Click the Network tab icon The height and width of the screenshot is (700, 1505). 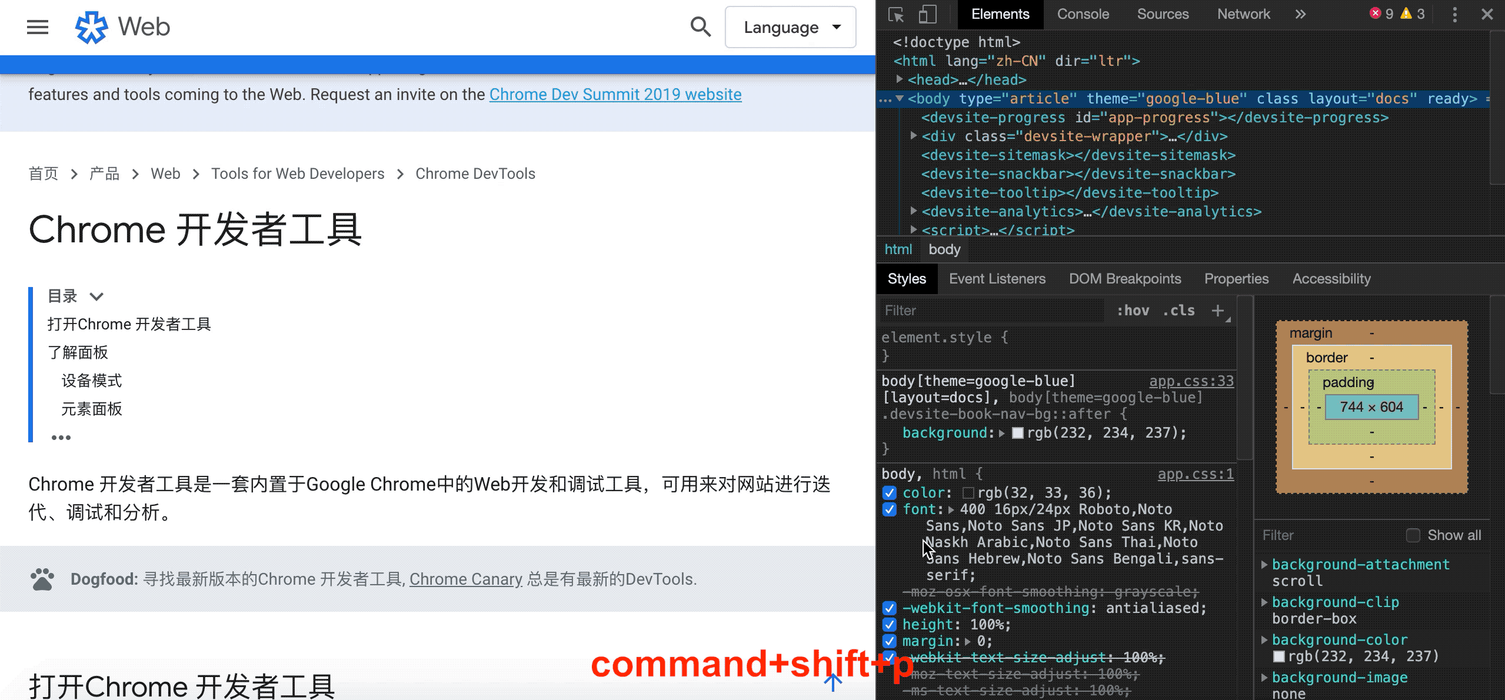pyautogui.click(x=1245, y=15)
